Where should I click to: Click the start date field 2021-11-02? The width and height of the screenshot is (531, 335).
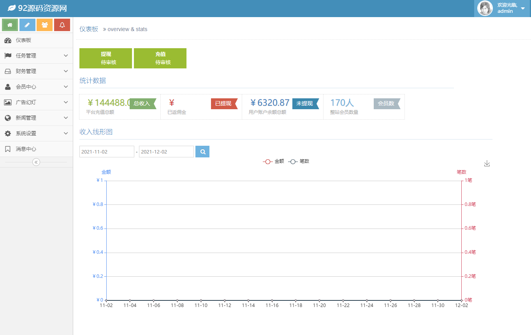tap(107, 152)
